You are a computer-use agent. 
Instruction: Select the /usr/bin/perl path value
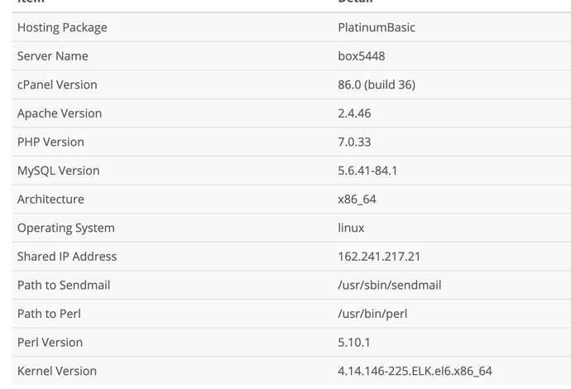pos(372,314)
